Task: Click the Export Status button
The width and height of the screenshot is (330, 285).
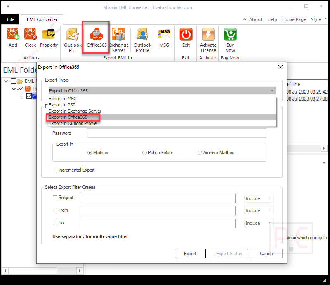Action: (x=229, y=254)
